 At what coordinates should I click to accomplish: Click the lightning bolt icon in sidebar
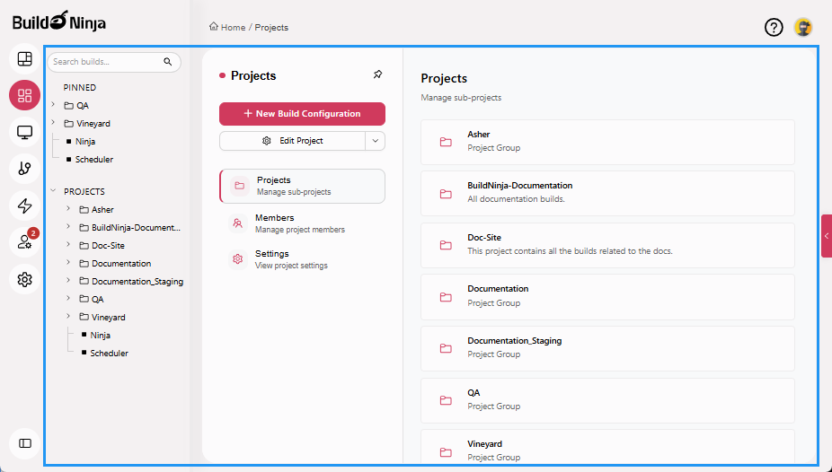point(25,205)
